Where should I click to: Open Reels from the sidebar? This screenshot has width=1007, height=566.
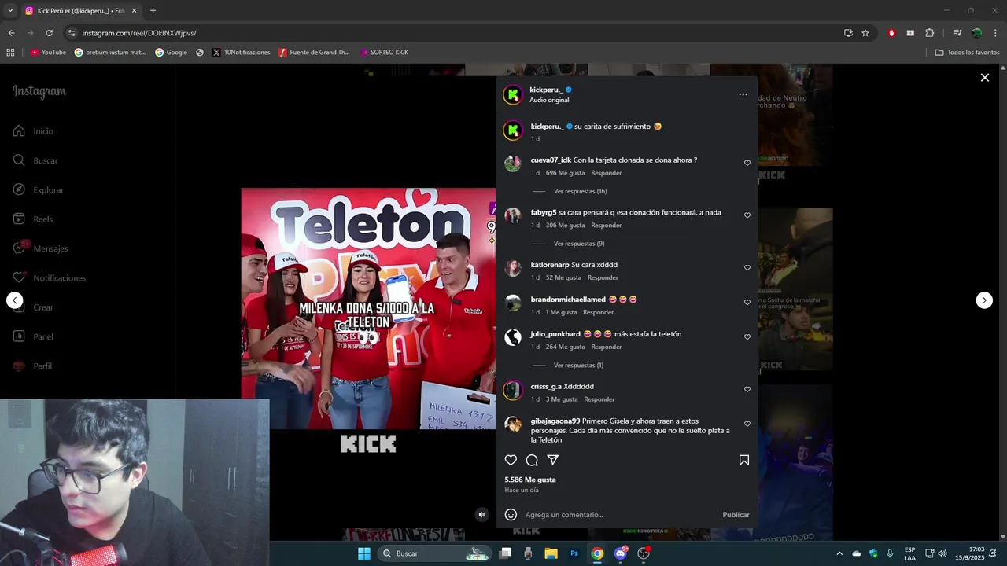[x=19, y=219]
